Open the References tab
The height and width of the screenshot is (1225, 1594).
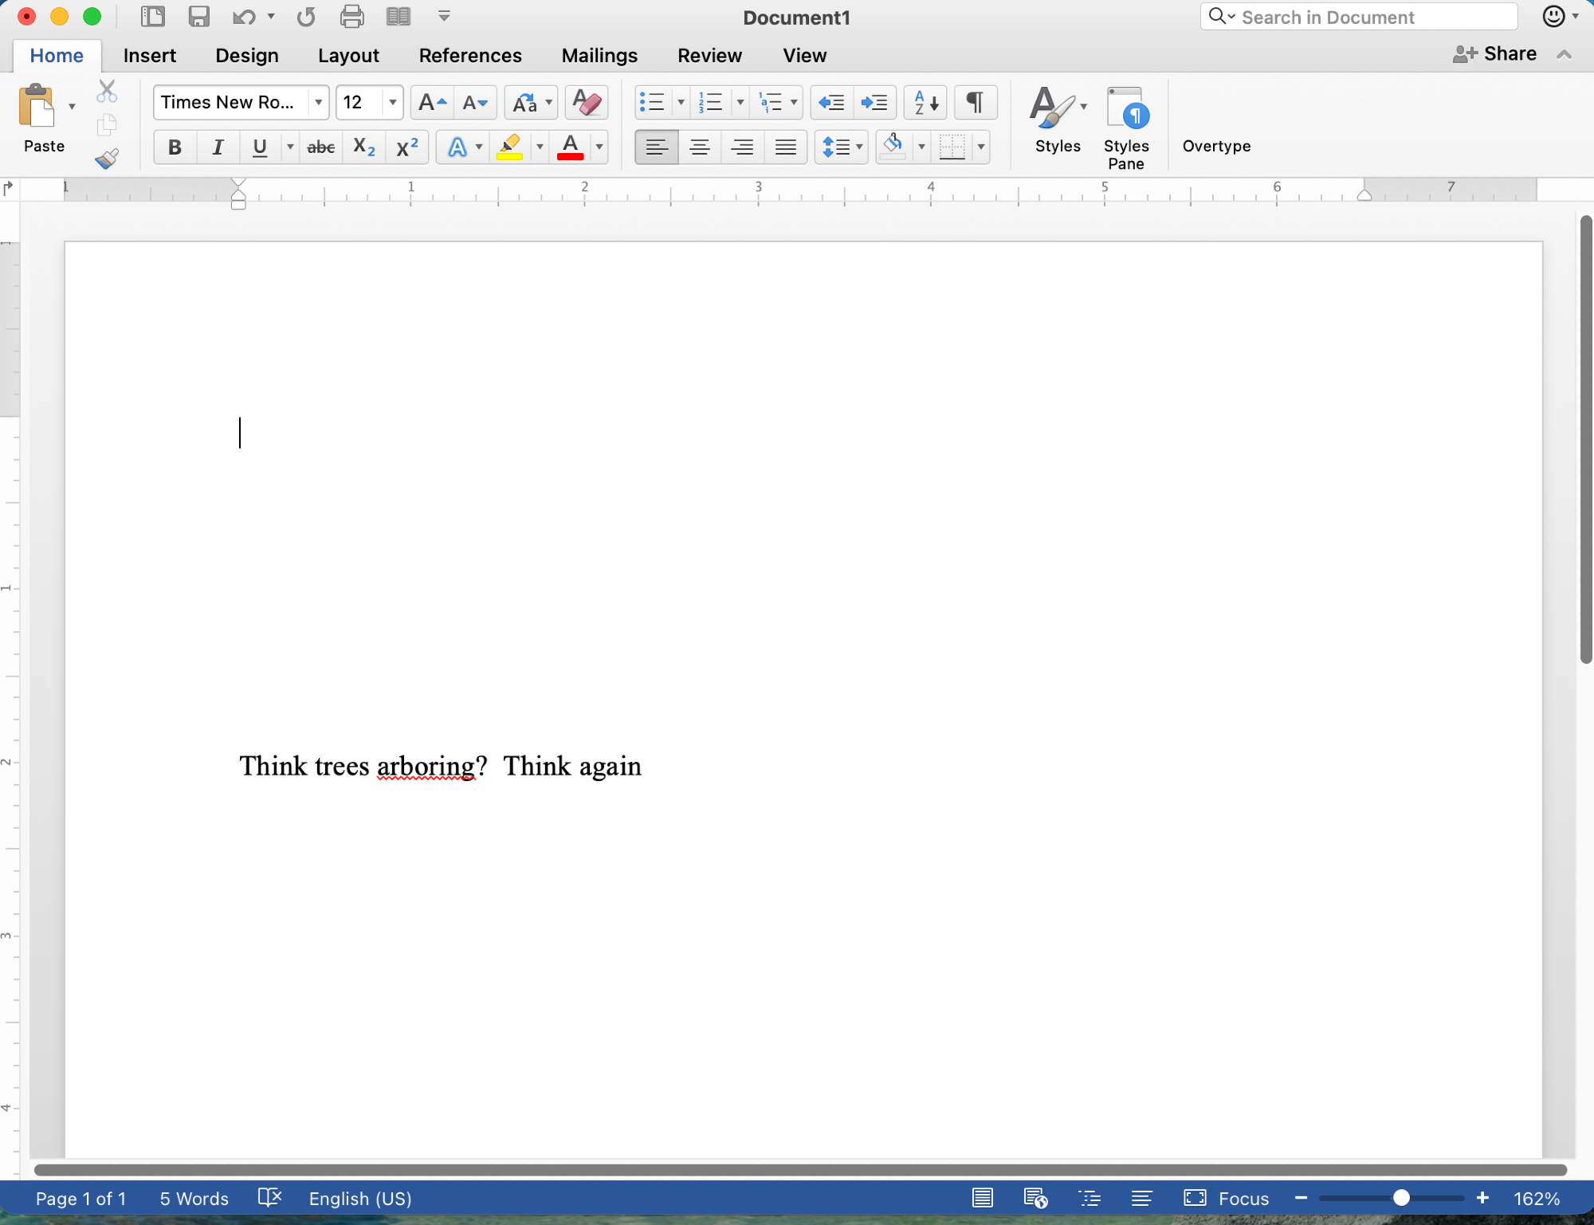470,55
